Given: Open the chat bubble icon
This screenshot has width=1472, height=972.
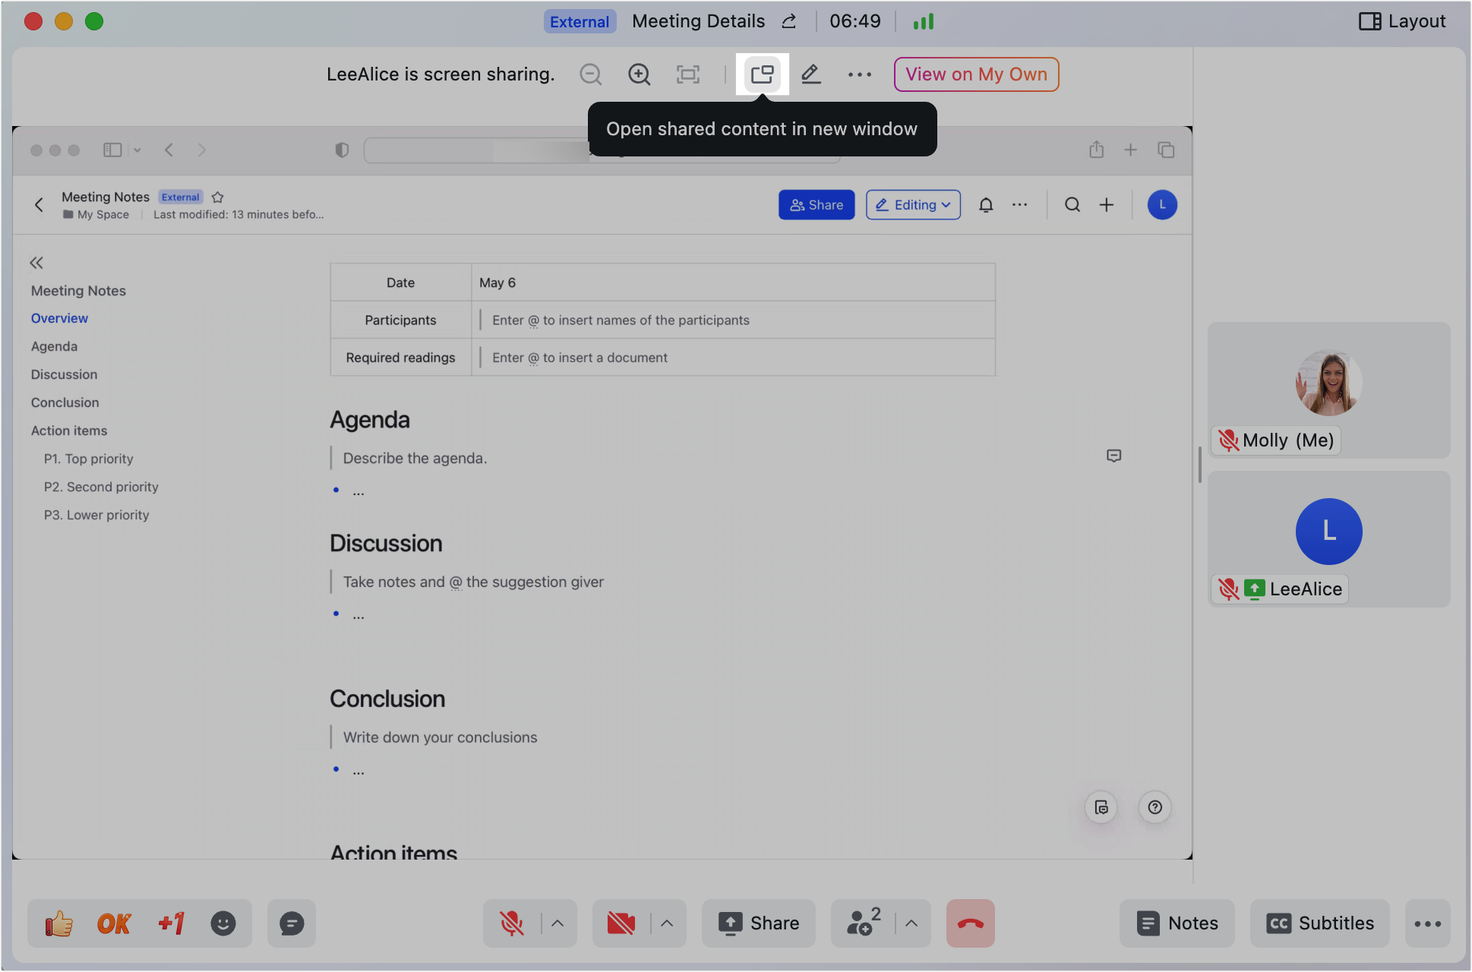Looking at the screenshot, I should click(x=292, y=923).
